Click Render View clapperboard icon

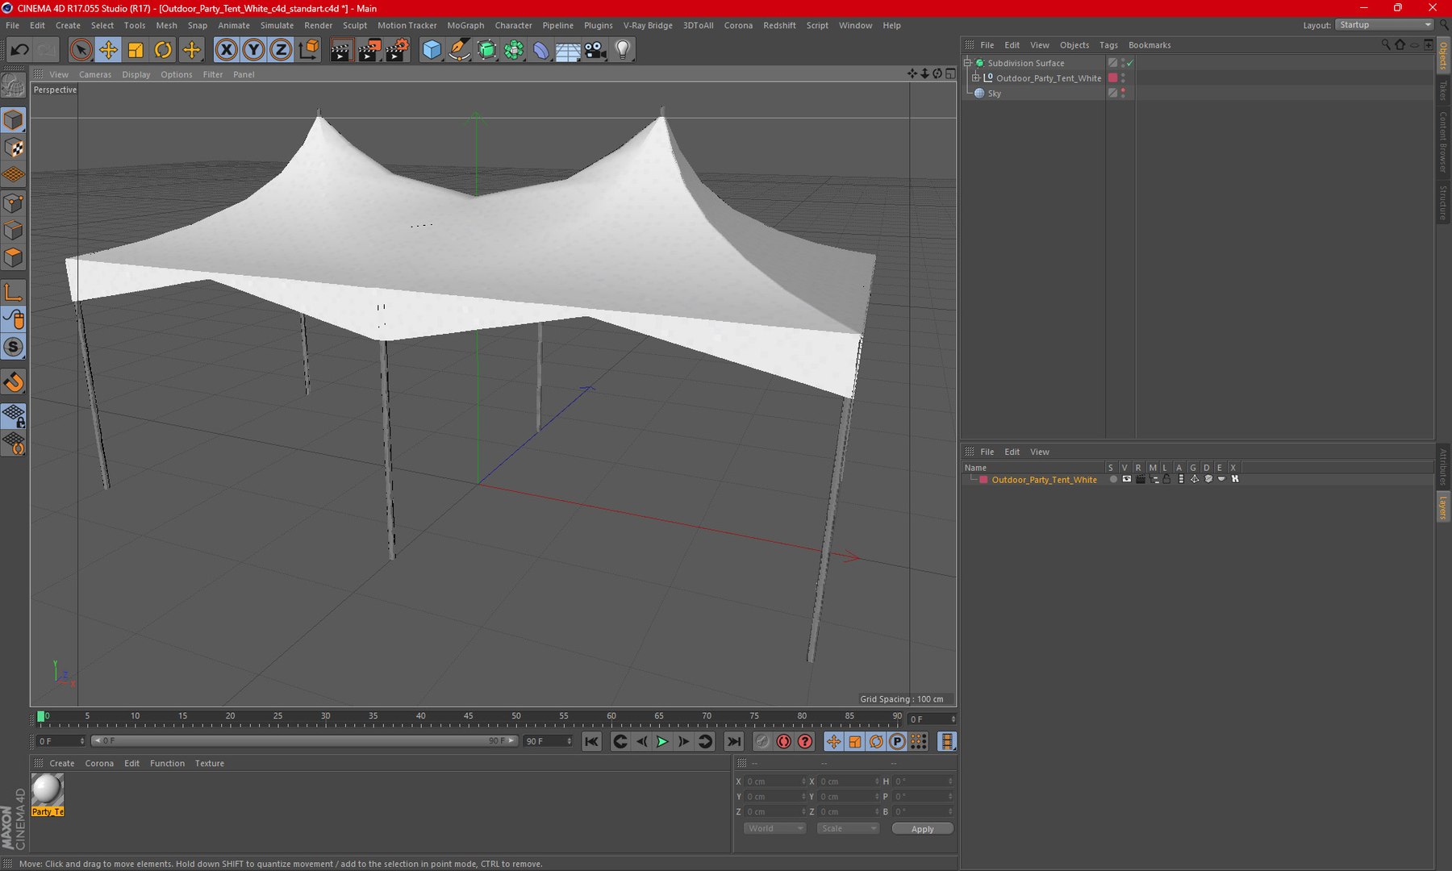tap(341, 50)
